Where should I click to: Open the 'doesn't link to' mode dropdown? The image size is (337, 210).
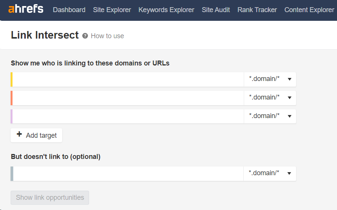(270, 173)
